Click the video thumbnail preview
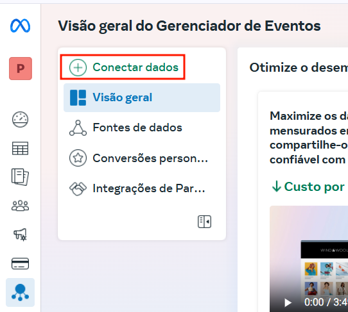Image resolution: width=348 pixels, height=312 pixels. (309, 259)
